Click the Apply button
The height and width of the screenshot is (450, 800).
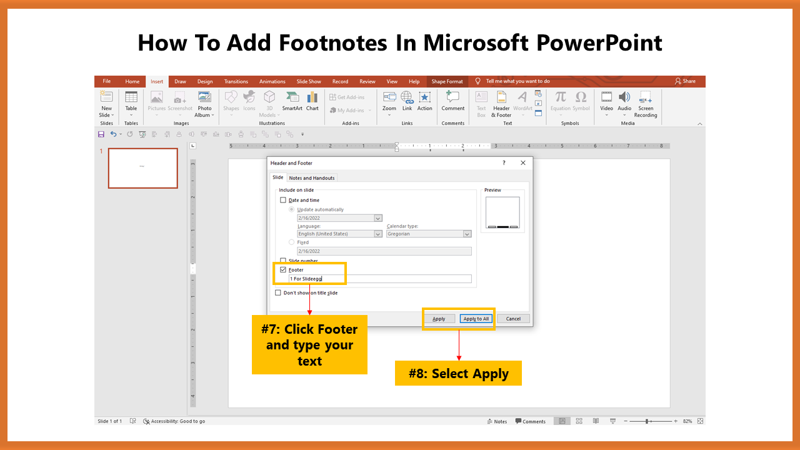pos(439,319)
